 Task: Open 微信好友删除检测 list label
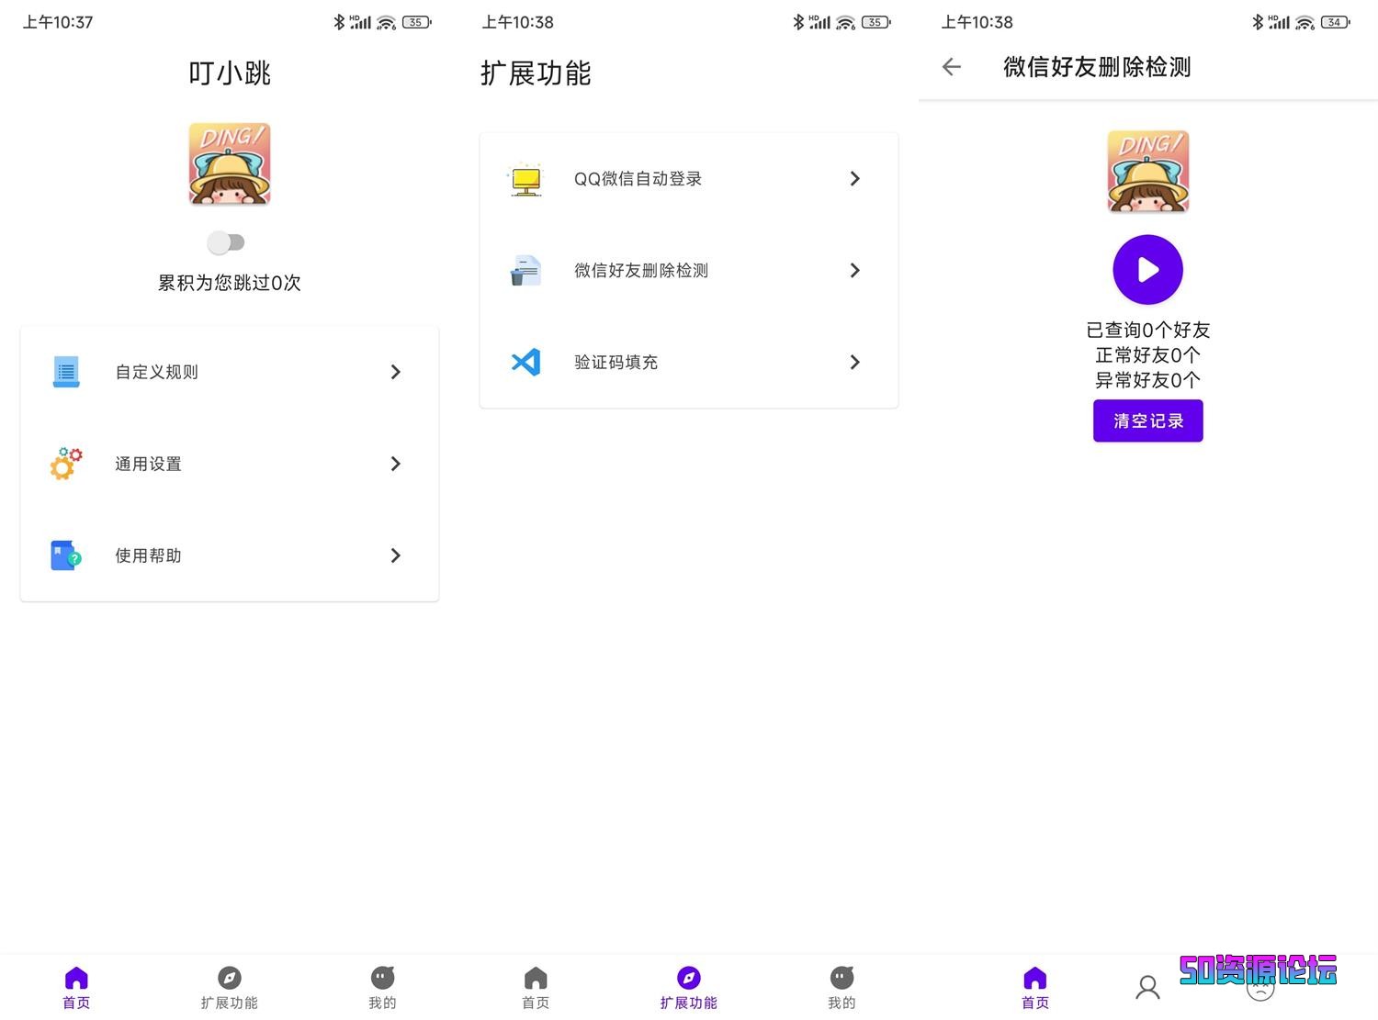coord(641,270)
